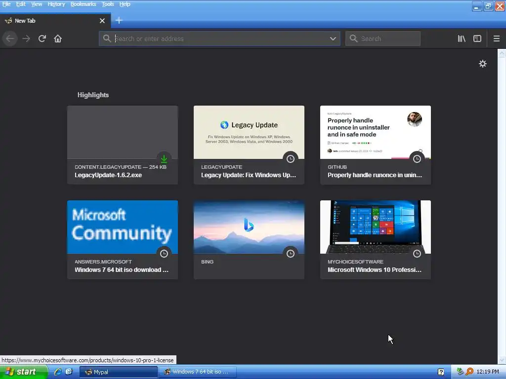Open a new tab with plus button
This screenshot has width=506, height=379.
coord(119,20)
